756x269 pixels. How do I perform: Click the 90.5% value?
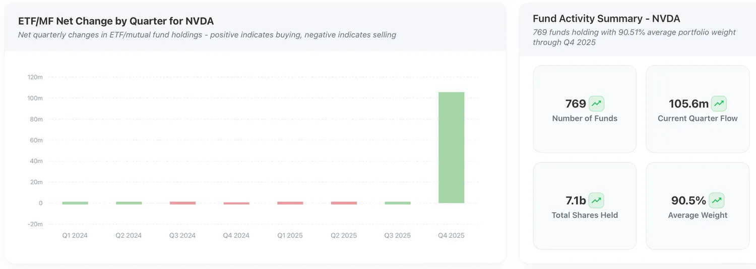(x=688, y=201)
